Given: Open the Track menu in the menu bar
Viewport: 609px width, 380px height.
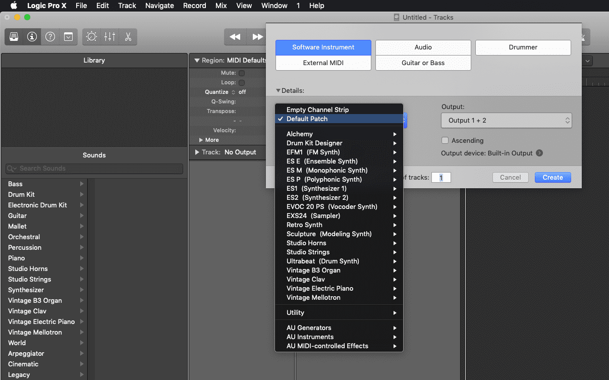Looking at the screenshot, I should click(127, 6).
